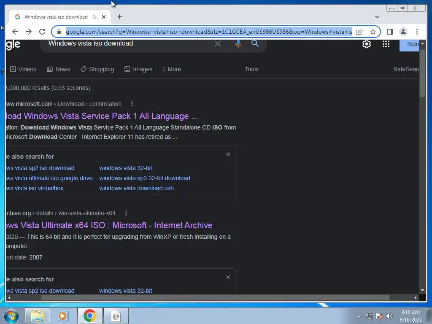The height and width of the screenshot is (324, 432).
Task: Click the volume speaker tray icon
Action: click(389, 316)
